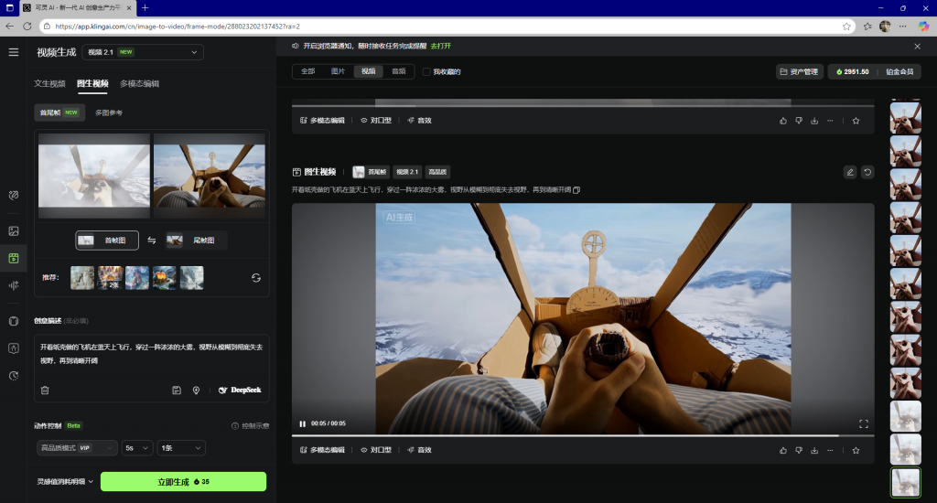Select the 首尾帧 mode option
The width and height of the screenshot is (937, 503).
59,112
